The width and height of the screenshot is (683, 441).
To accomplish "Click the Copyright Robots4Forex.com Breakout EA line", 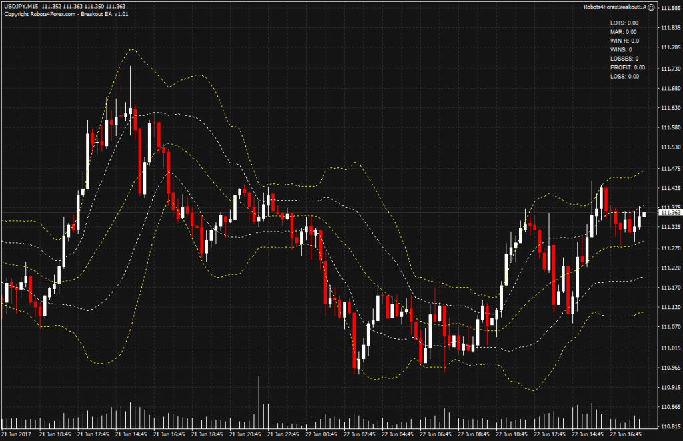I will (66, 14).
